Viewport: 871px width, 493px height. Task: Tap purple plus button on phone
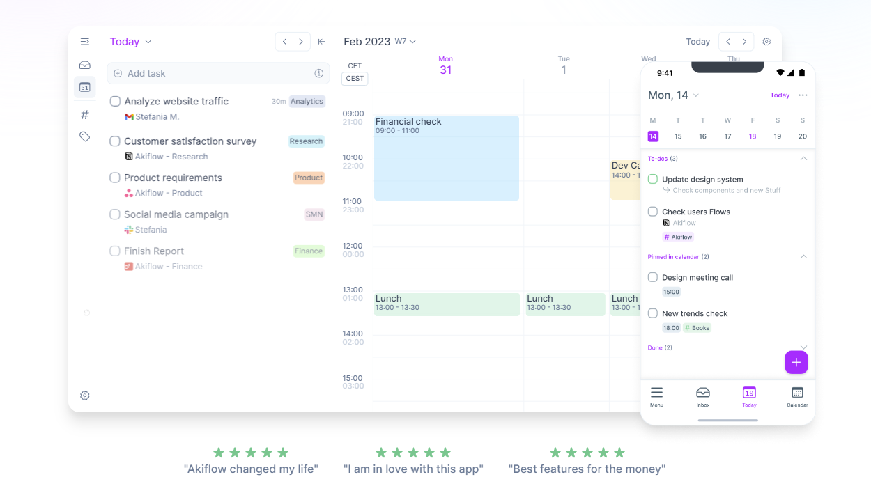796,362
